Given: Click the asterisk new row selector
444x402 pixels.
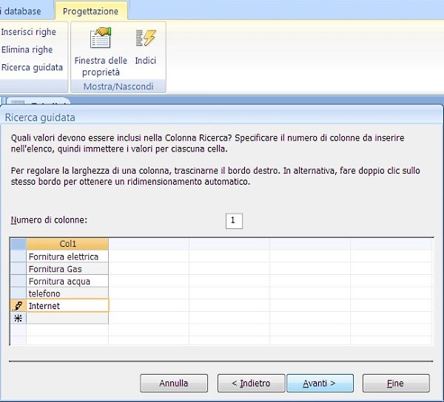Looking at the screenshot, I should 18,318.
